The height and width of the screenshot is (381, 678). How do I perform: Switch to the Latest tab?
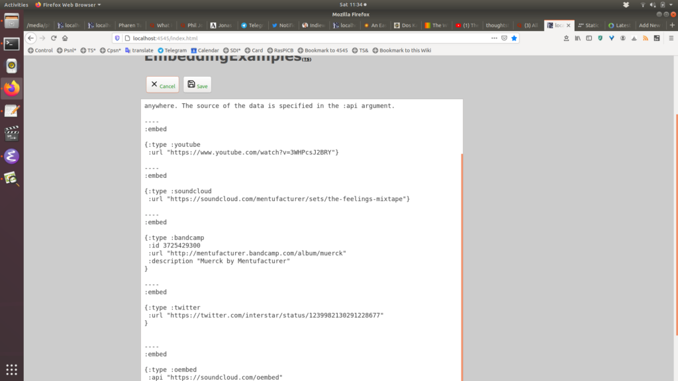(x=620, y=25)
